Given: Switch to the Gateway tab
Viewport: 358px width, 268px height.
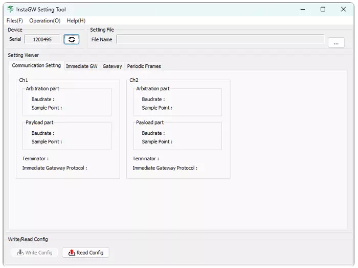Looking at the screenshot, I should pos(112,66).
